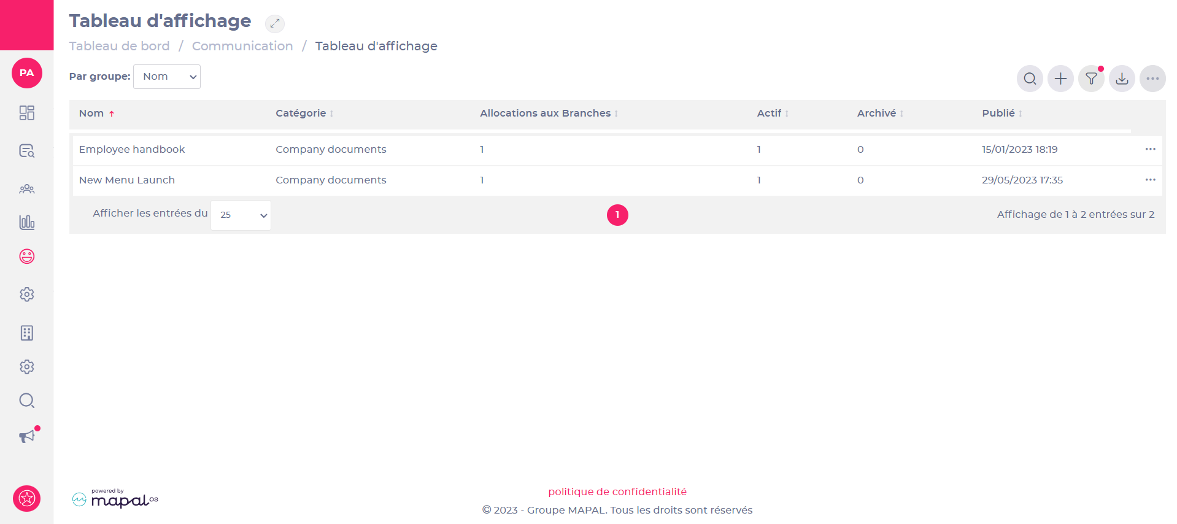Screen dimensions: 1177x524
Task: Open politique de confidentialité link
Action: (x=617, y=491)
